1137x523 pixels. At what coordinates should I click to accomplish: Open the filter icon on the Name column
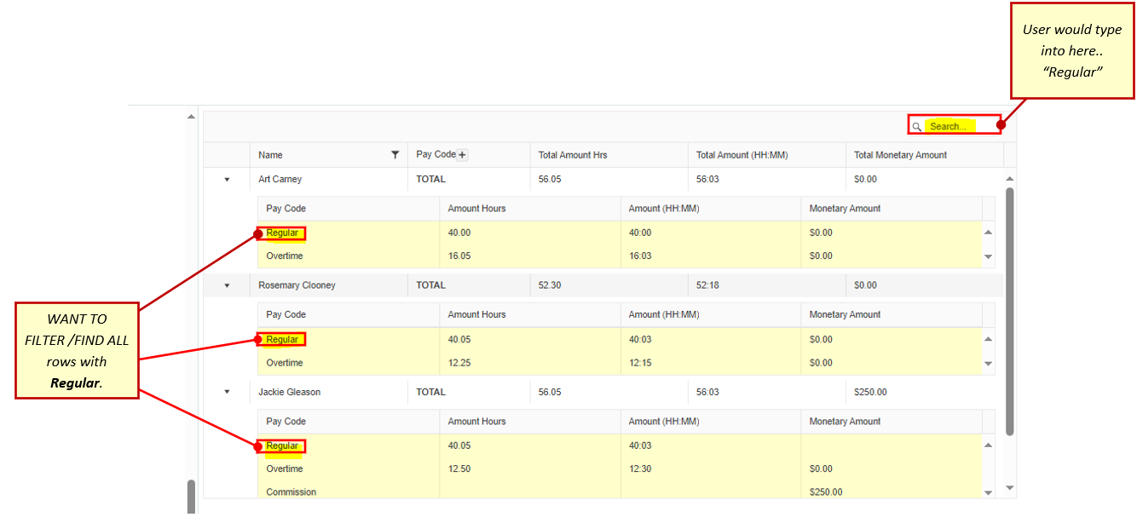coord(395,154)
